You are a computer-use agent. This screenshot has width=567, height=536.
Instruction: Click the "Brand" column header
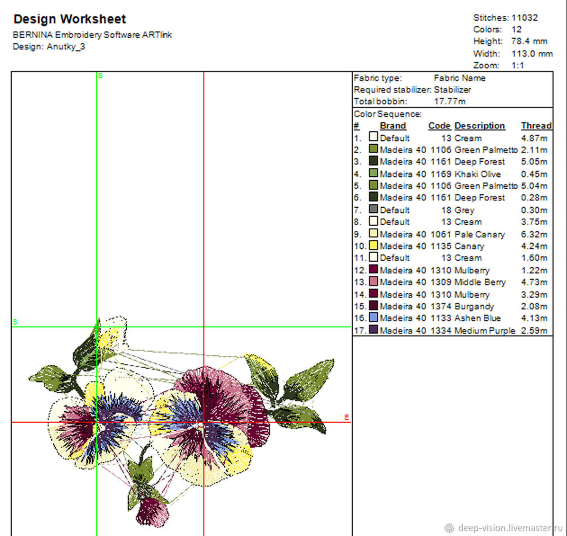point(393,126)
